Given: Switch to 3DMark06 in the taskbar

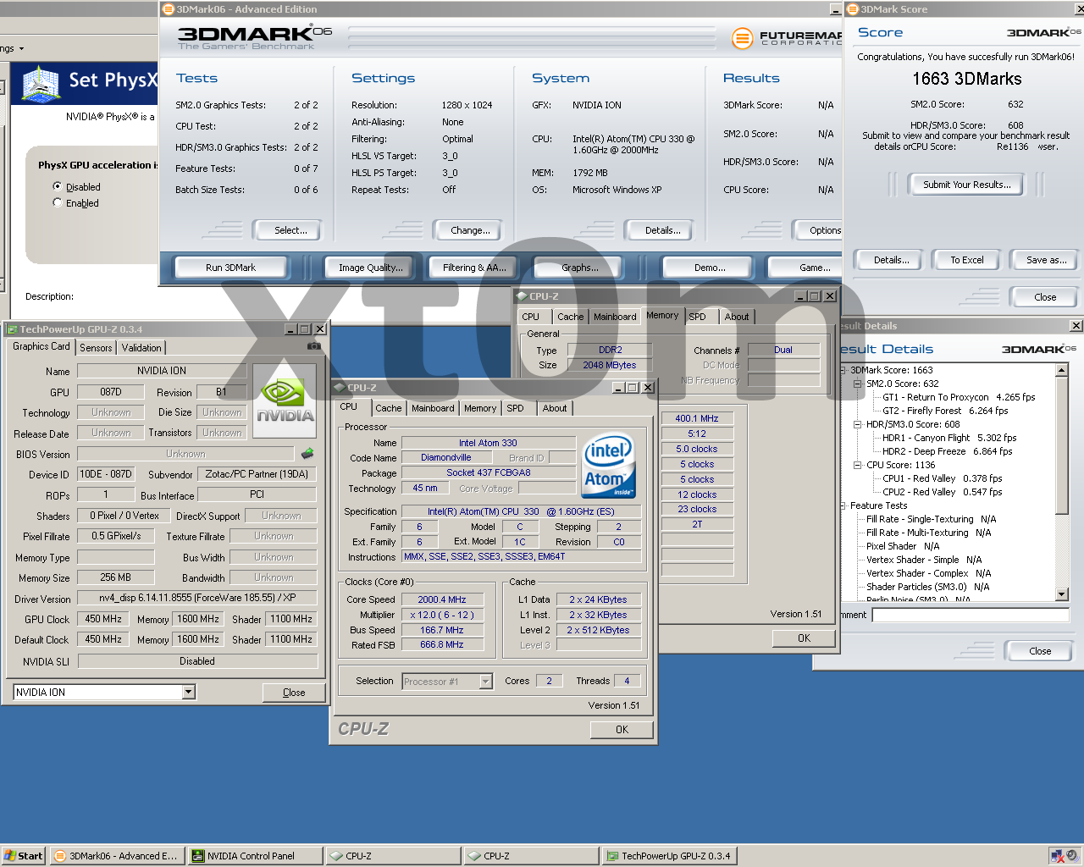Looking at the screenshot, I should [116, 856].
